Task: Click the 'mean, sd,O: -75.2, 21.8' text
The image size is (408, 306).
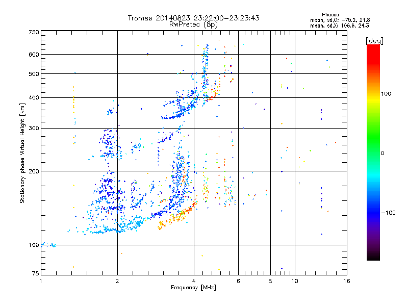Action: point(340,20)
